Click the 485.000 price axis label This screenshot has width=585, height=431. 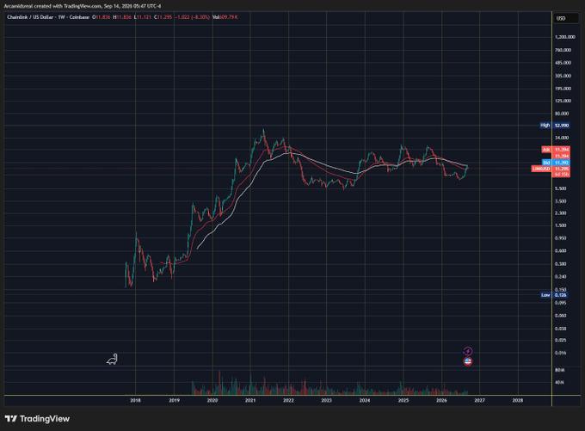[563, 63]
